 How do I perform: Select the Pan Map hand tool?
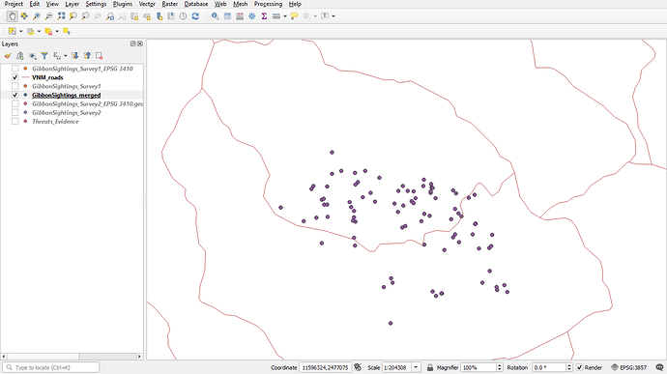[x=12, y=16]
